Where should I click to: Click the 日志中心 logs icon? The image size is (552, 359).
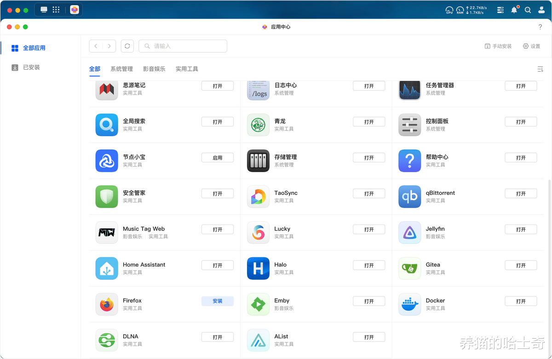click(258, 90)
